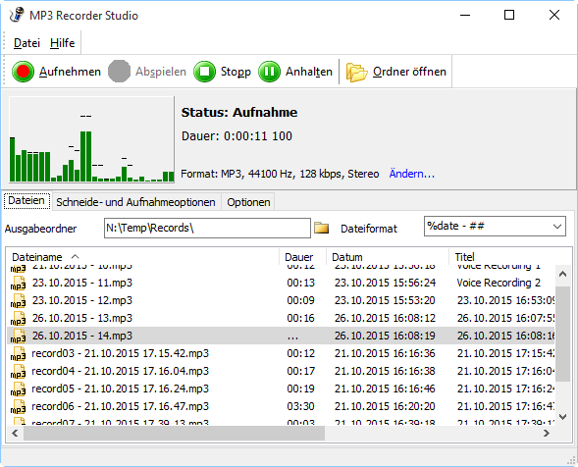
Task: Select file 26.10.2015 - 13.mp3
Action: tap(81, 318)
